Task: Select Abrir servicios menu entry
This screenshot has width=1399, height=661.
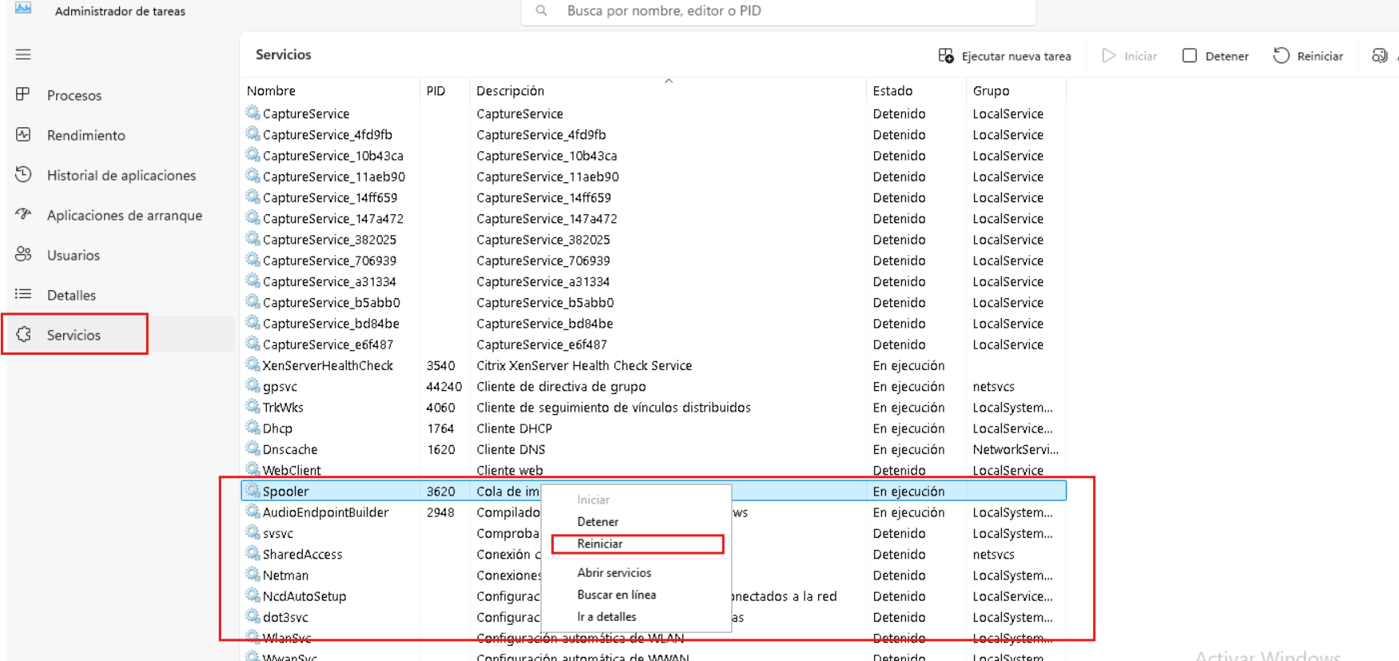Action: pyautogui.click(x=614, y=572)
